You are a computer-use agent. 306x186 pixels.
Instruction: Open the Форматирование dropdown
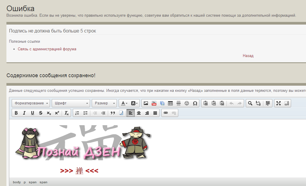tap(31, 103)
